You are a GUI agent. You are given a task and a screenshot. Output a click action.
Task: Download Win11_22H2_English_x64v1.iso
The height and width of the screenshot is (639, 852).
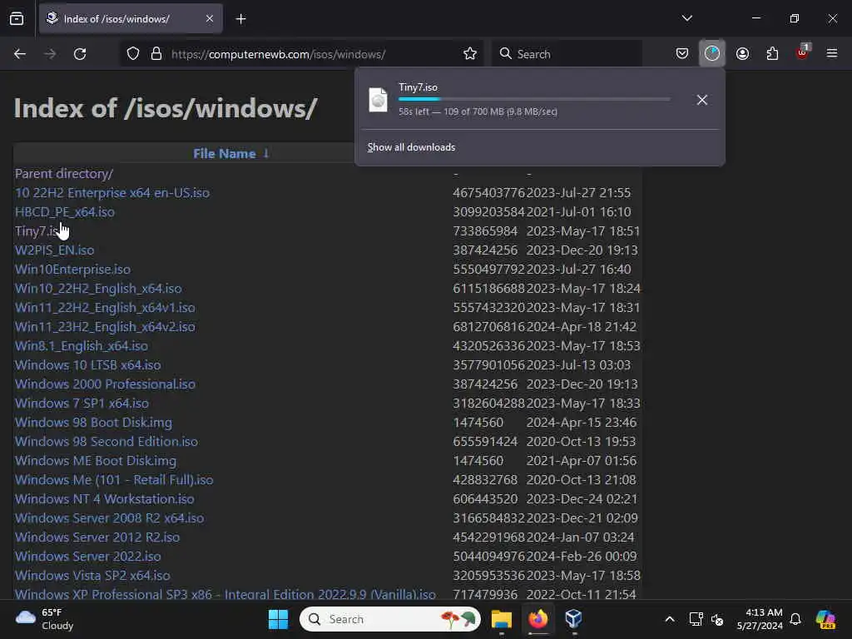click(x=105, y=308)
